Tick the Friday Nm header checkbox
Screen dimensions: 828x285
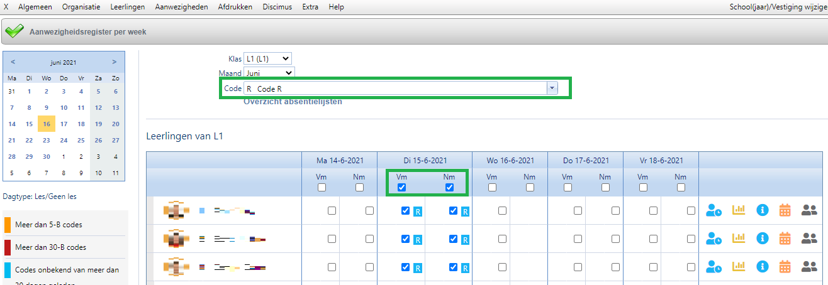click(x=680, y=188)
